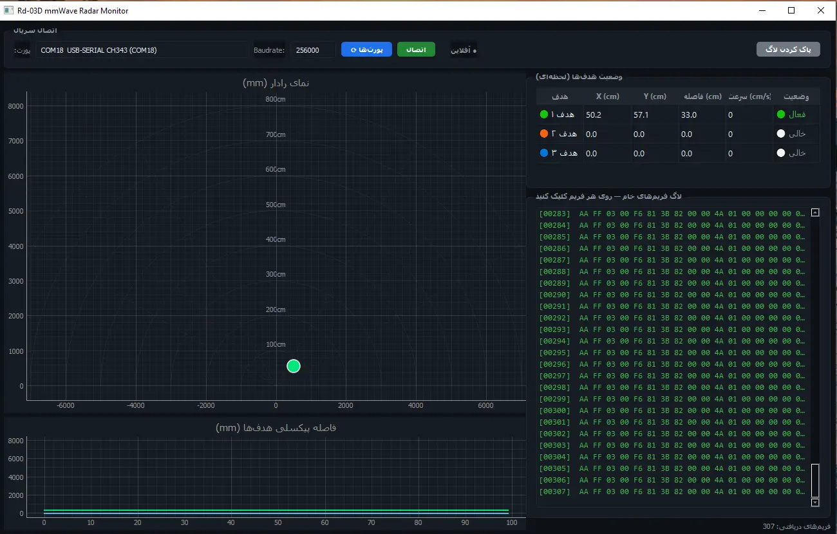The image size is (837, 534).
Task: Select log frame [00290]
Action: pyautogui.click(x=672, y=295)
